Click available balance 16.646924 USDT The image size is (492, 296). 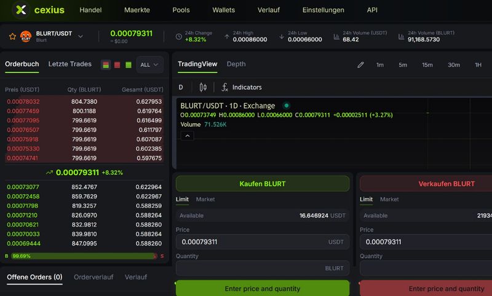[322, 216]
